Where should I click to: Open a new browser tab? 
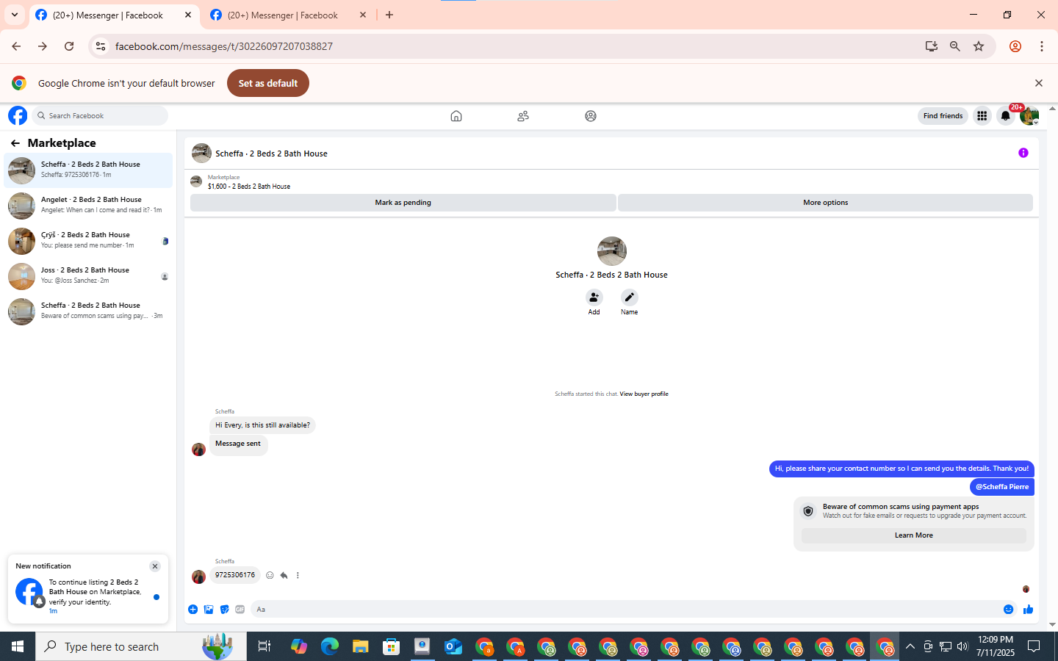[389, 15]
